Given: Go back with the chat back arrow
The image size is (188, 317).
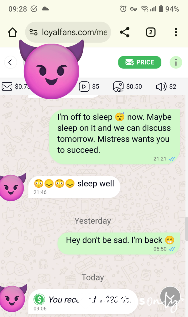Looking at the screenshot, I should [x=10, y=62].
